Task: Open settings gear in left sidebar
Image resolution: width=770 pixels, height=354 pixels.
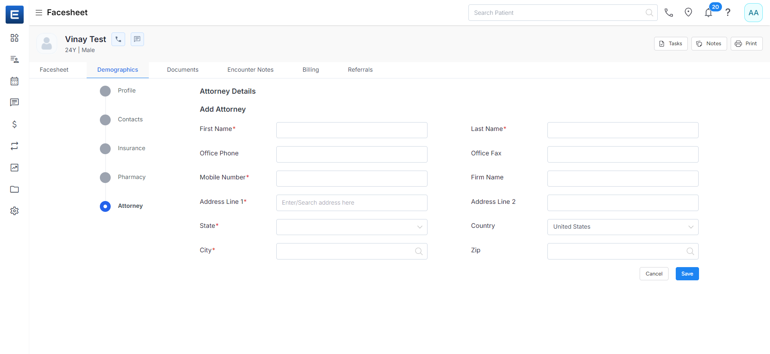Action: click(x=14, y=211)
